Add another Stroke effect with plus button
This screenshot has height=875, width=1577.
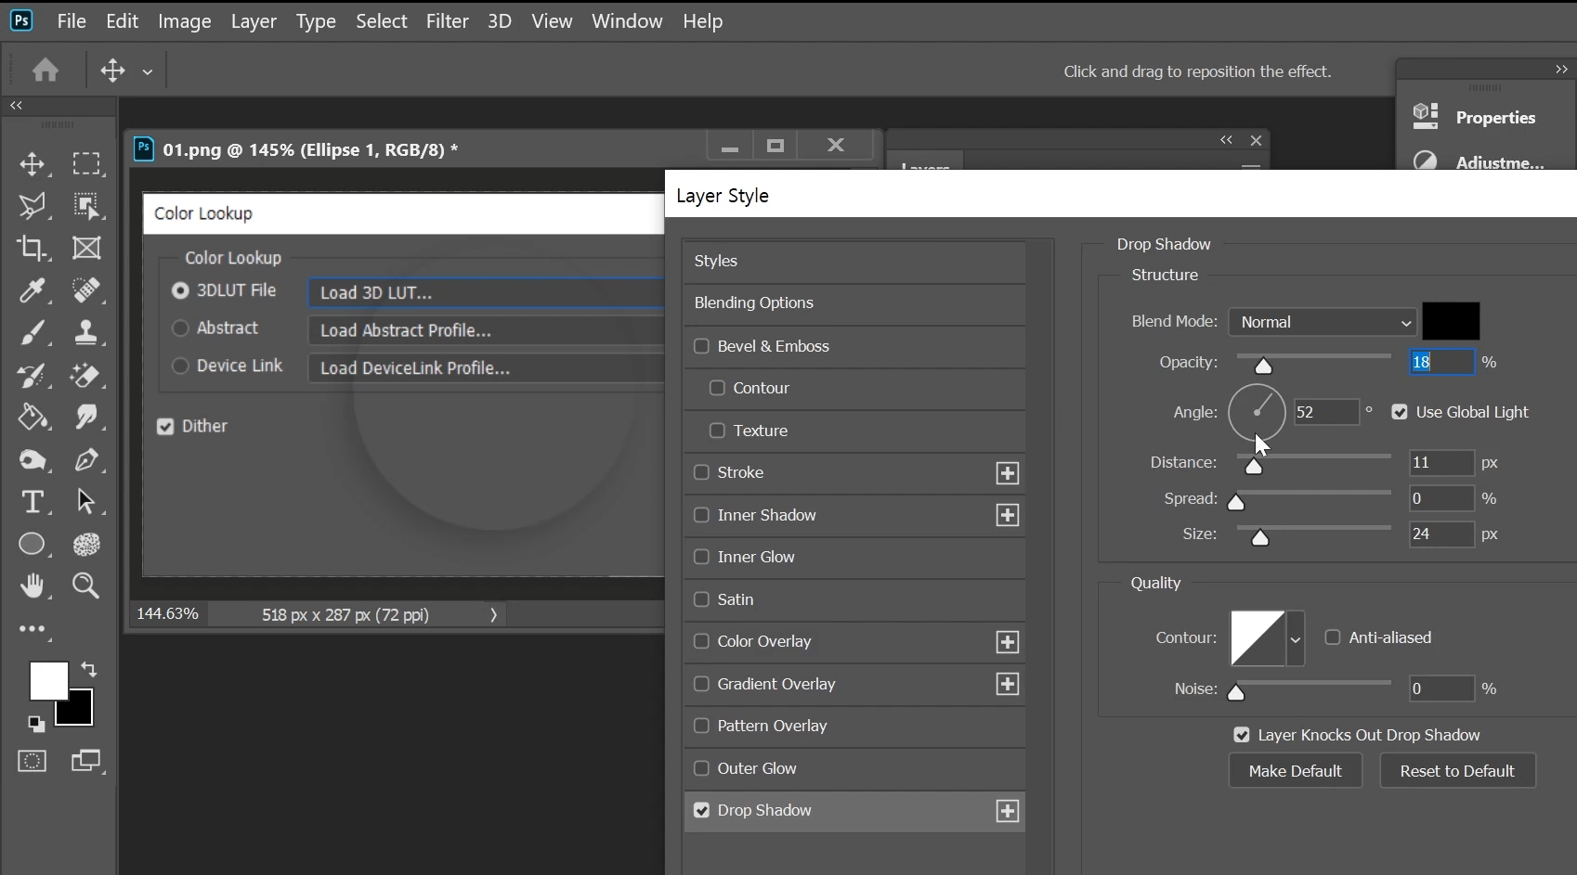coord(1008,473)
